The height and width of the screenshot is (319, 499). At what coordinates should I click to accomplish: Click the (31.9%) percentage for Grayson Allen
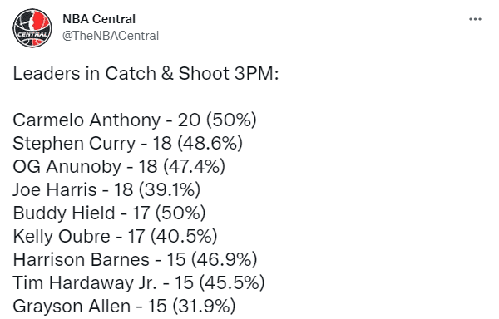pyautogui.click(x=204, y=307)
